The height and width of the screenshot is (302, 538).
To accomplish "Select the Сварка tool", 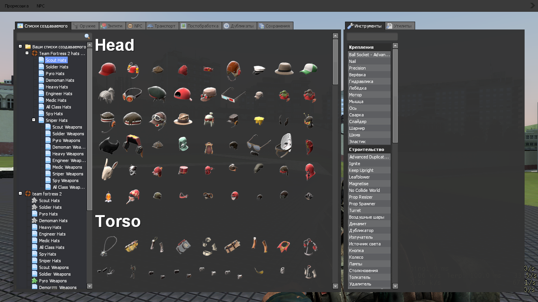I will pyautogui.click(x=369, y=115).
